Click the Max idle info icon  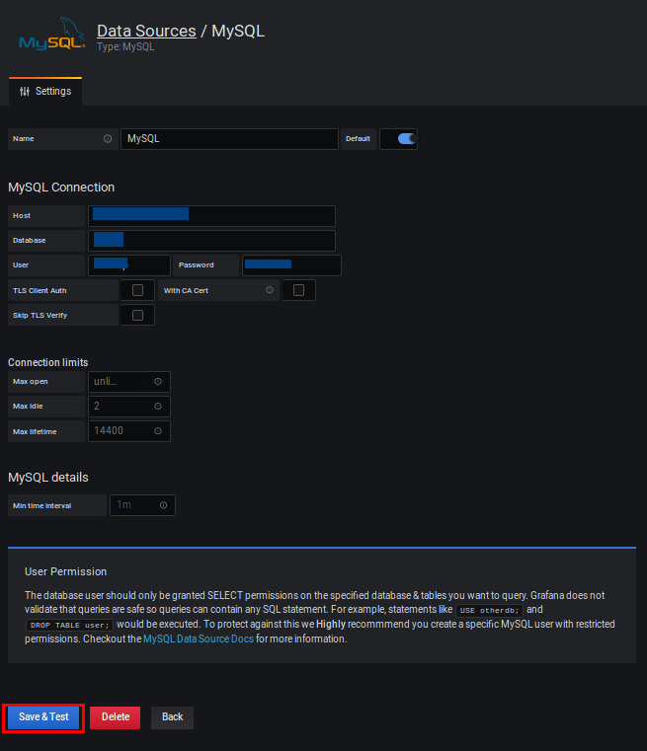158,407
